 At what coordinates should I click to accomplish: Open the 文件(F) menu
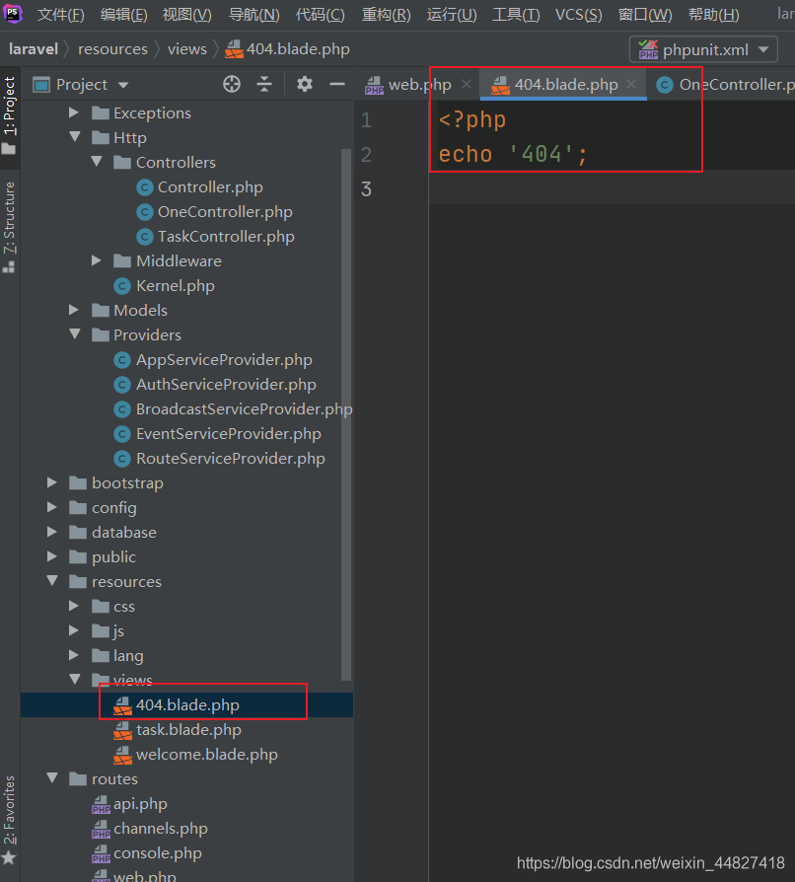click(x=61, y=15)
